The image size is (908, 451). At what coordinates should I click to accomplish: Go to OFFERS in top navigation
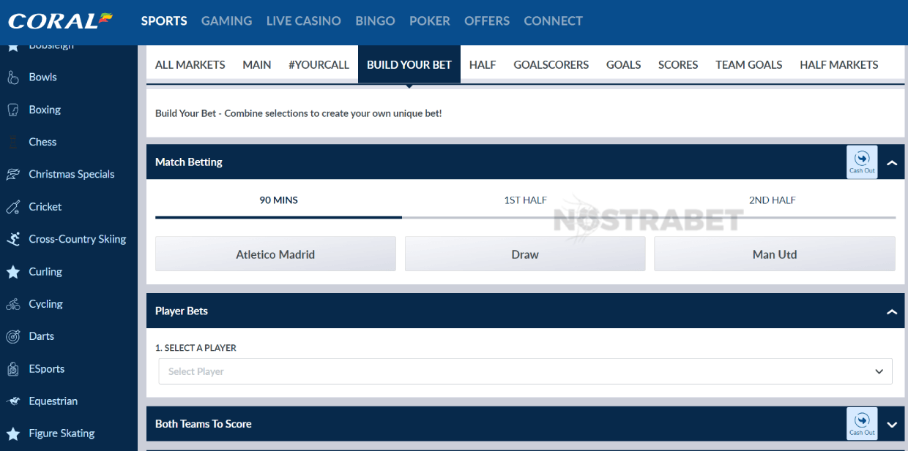click(487, 20)
